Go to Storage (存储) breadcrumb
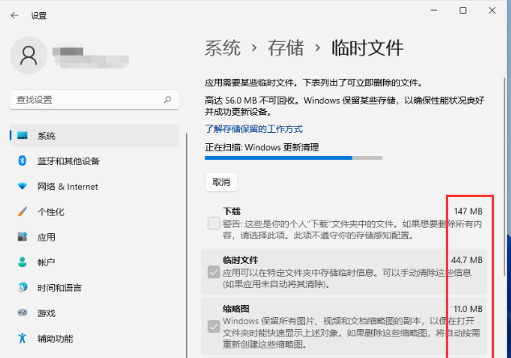Screen dimensions: 511x358 point(286,47)
